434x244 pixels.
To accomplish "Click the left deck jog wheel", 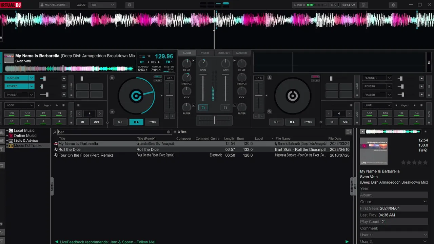I will pyautogui.click(x=136, y=96).
